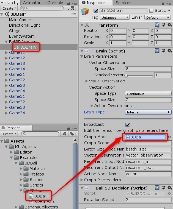Image resolution: width=173 pixels, height=209 pixels.
Task: Click the Vector Observation Space Size field
Action: pyautogui.click(x=148, y=69)
